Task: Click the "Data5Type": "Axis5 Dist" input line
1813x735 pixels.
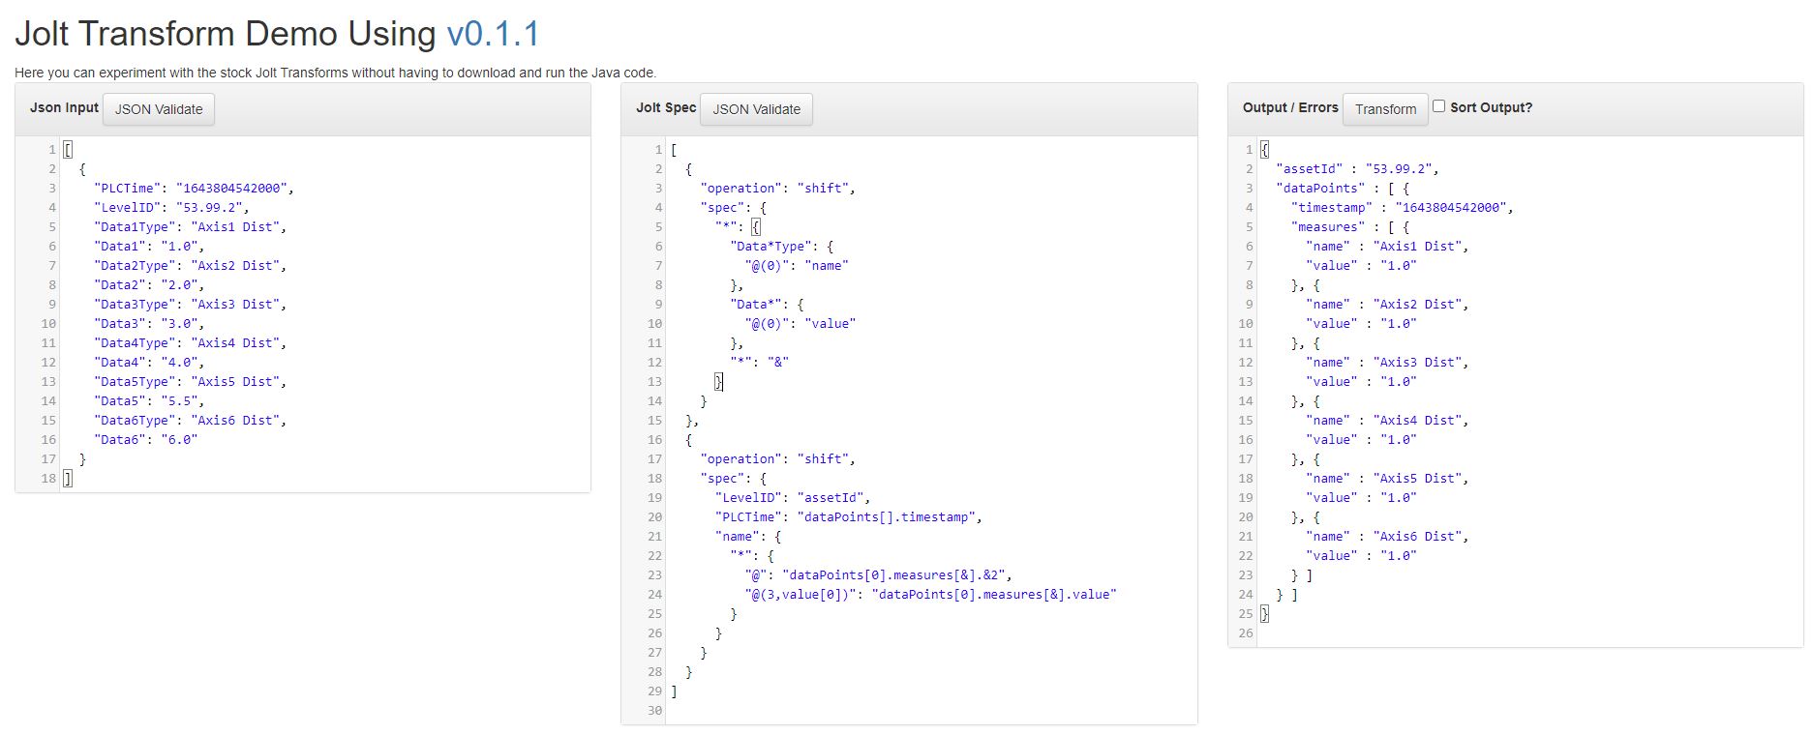Action: (x=190, y=382)
